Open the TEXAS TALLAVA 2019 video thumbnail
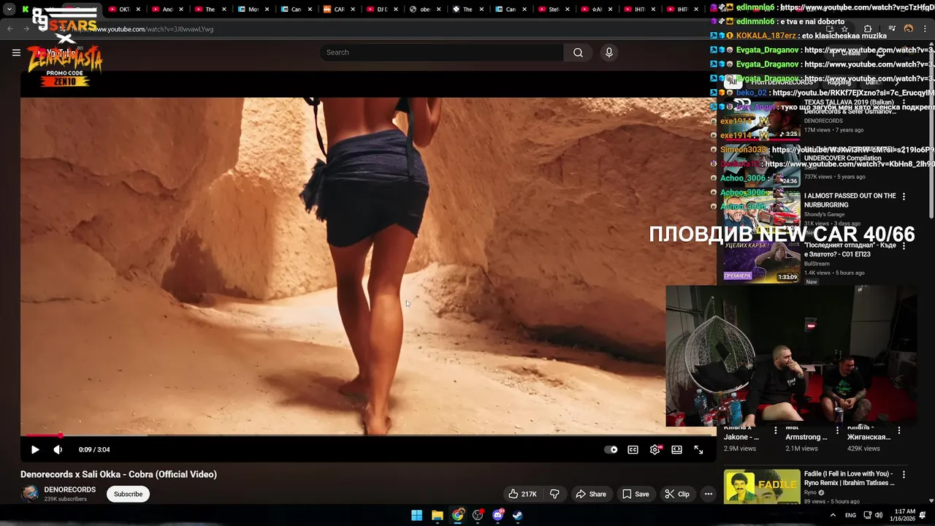The height and width of the screenshot is (526, 935). click(762, 120)
